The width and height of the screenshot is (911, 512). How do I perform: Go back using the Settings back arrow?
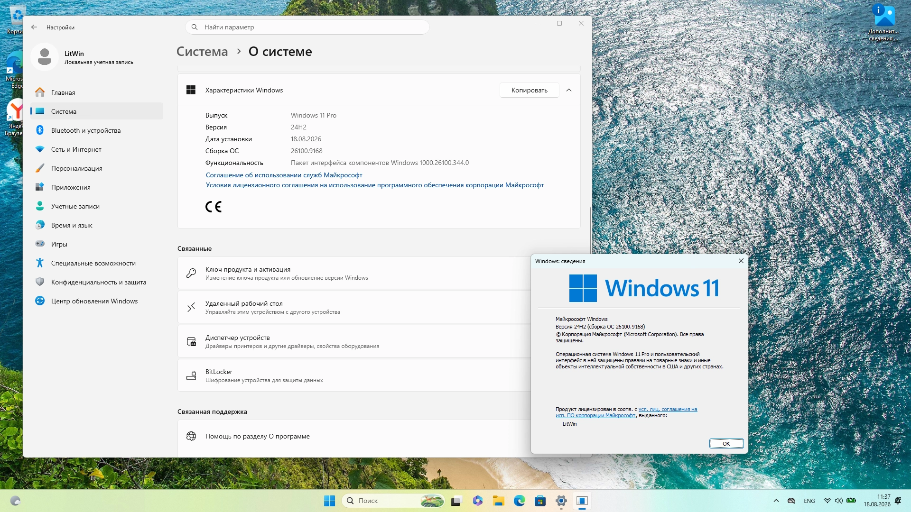pyautogui.click(x=34, y=27)
